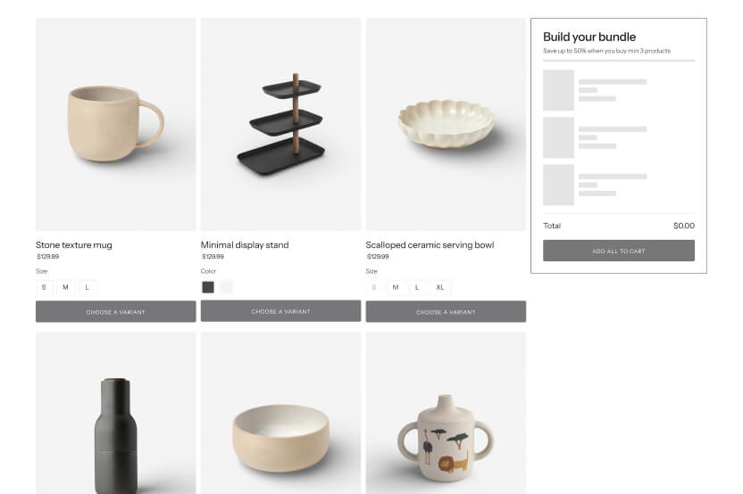Pick the dark color swatch for display stand
The image size is (743, 494).
pos(208,287)
